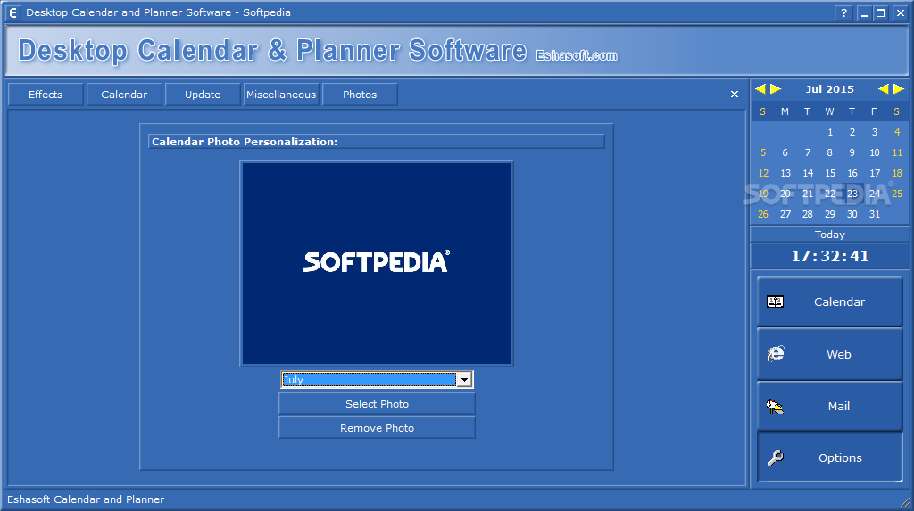Click the Internet Explorer web icon
Image resolution: width=914 pixels, height=511 pixels.
tap(776, 354)
